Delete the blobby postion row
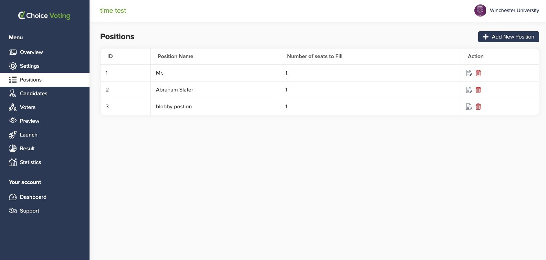This screenshot has height=260, width=546. [x=478, y=107]
